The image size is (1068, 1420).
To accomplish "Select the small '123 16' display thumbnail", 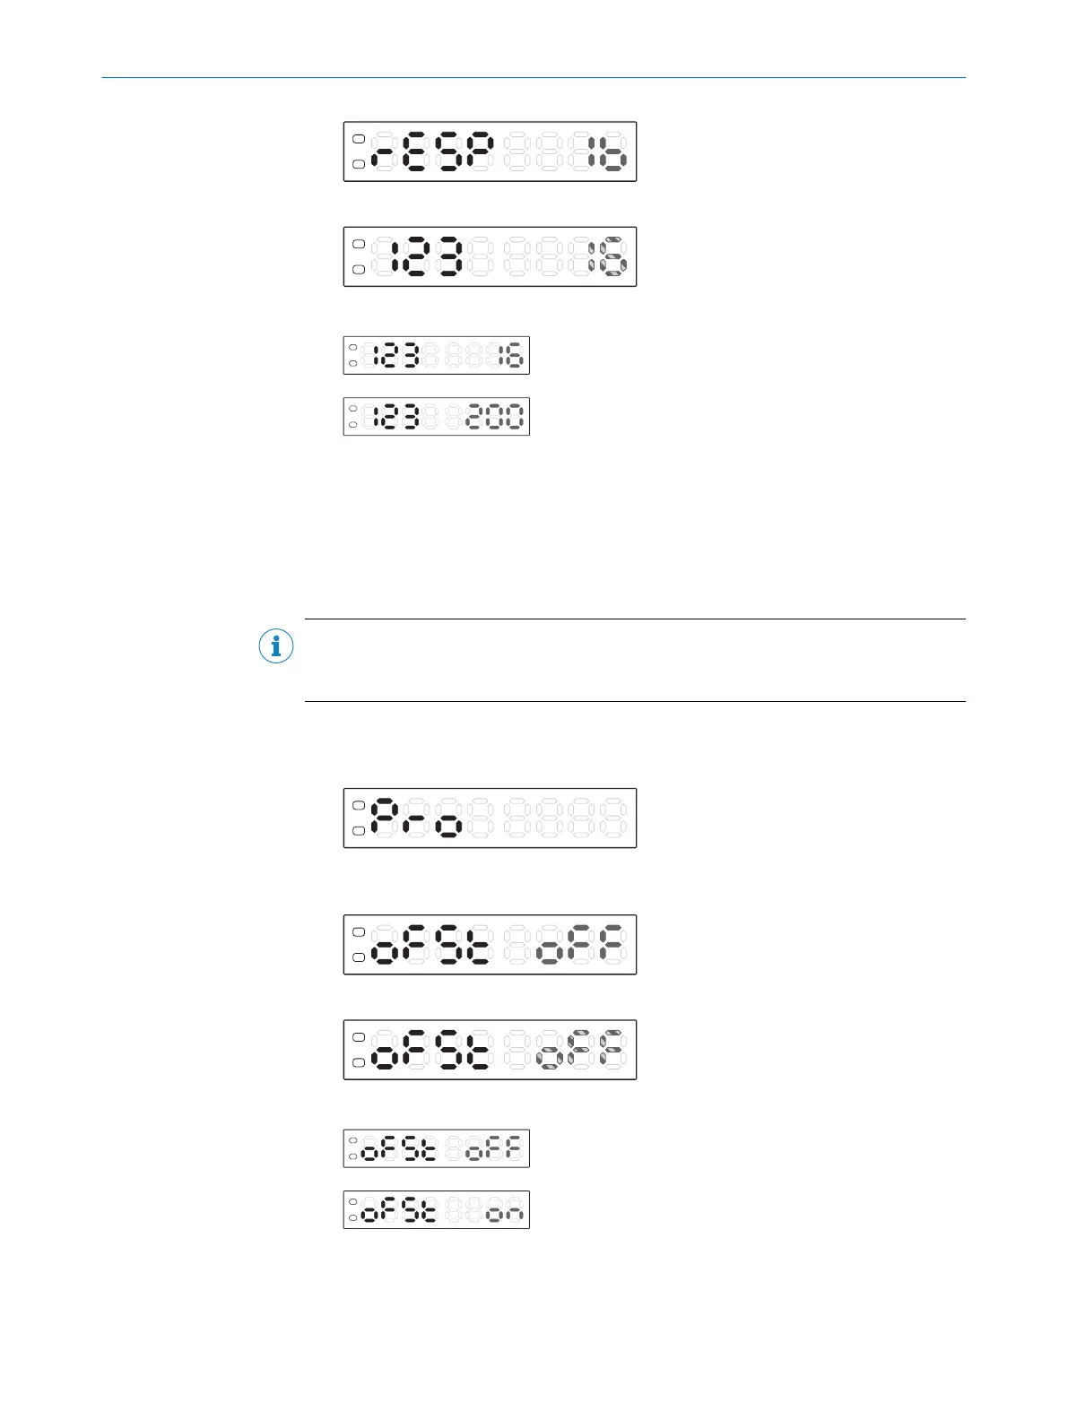I will pos(436,355).
